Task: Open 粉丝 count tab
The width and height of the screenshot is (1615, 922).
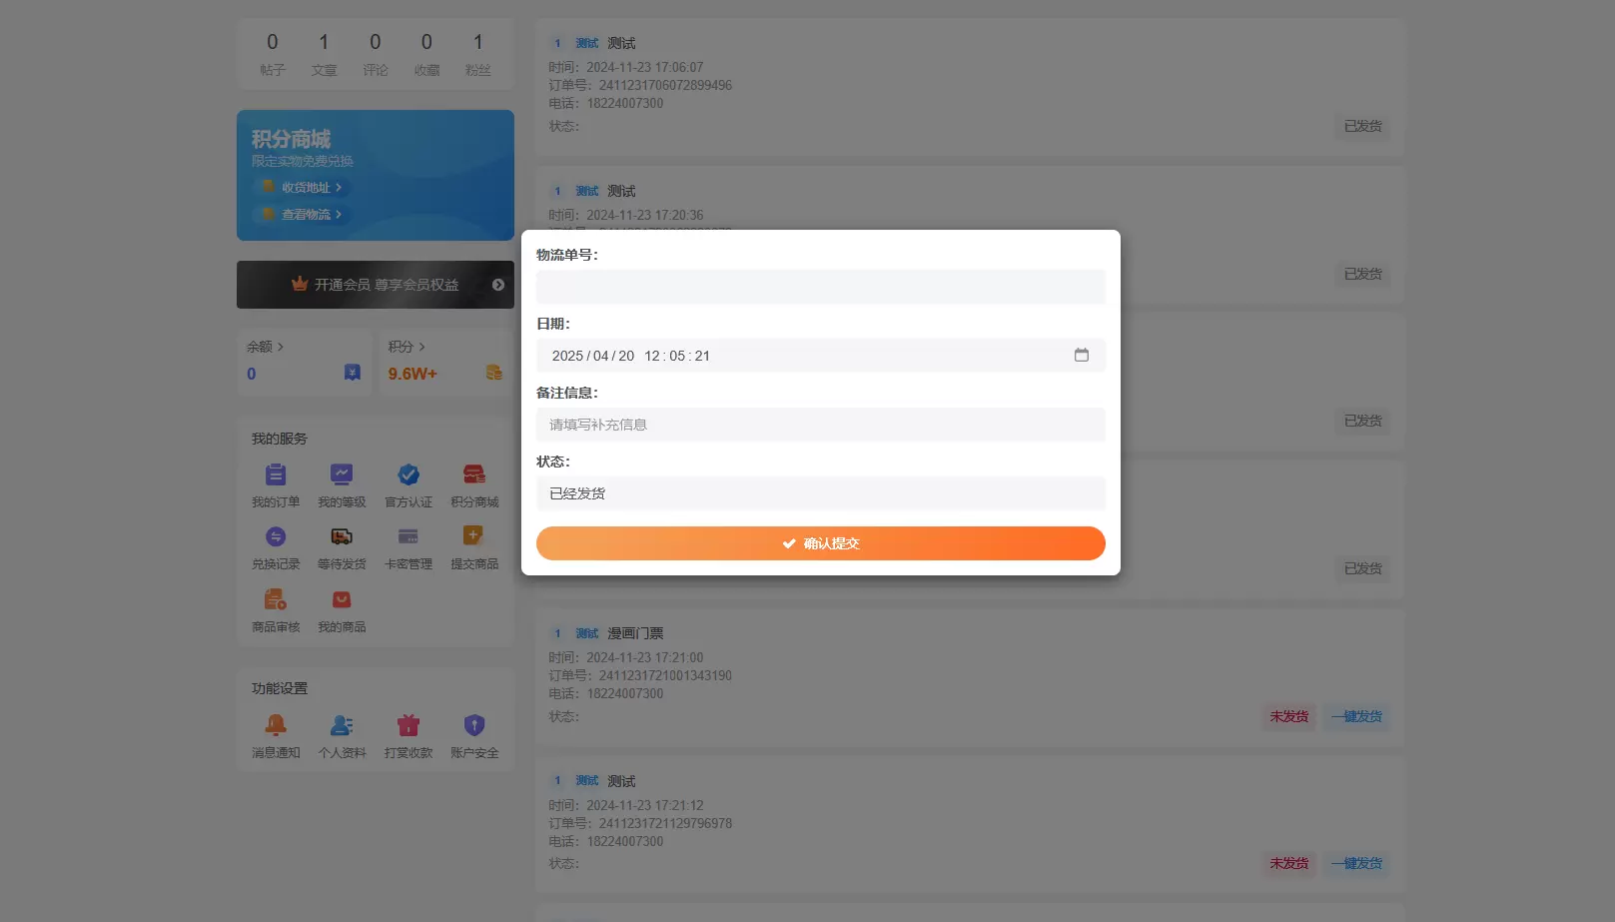Action: click(478, 54)
